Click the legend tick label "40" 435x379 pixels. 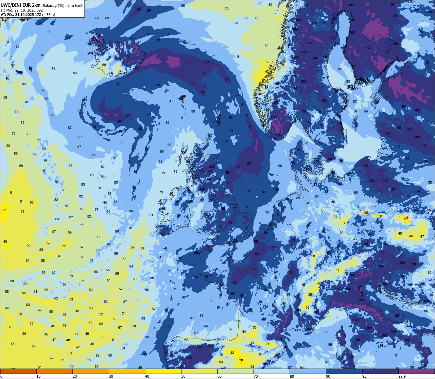pos(147,376)
